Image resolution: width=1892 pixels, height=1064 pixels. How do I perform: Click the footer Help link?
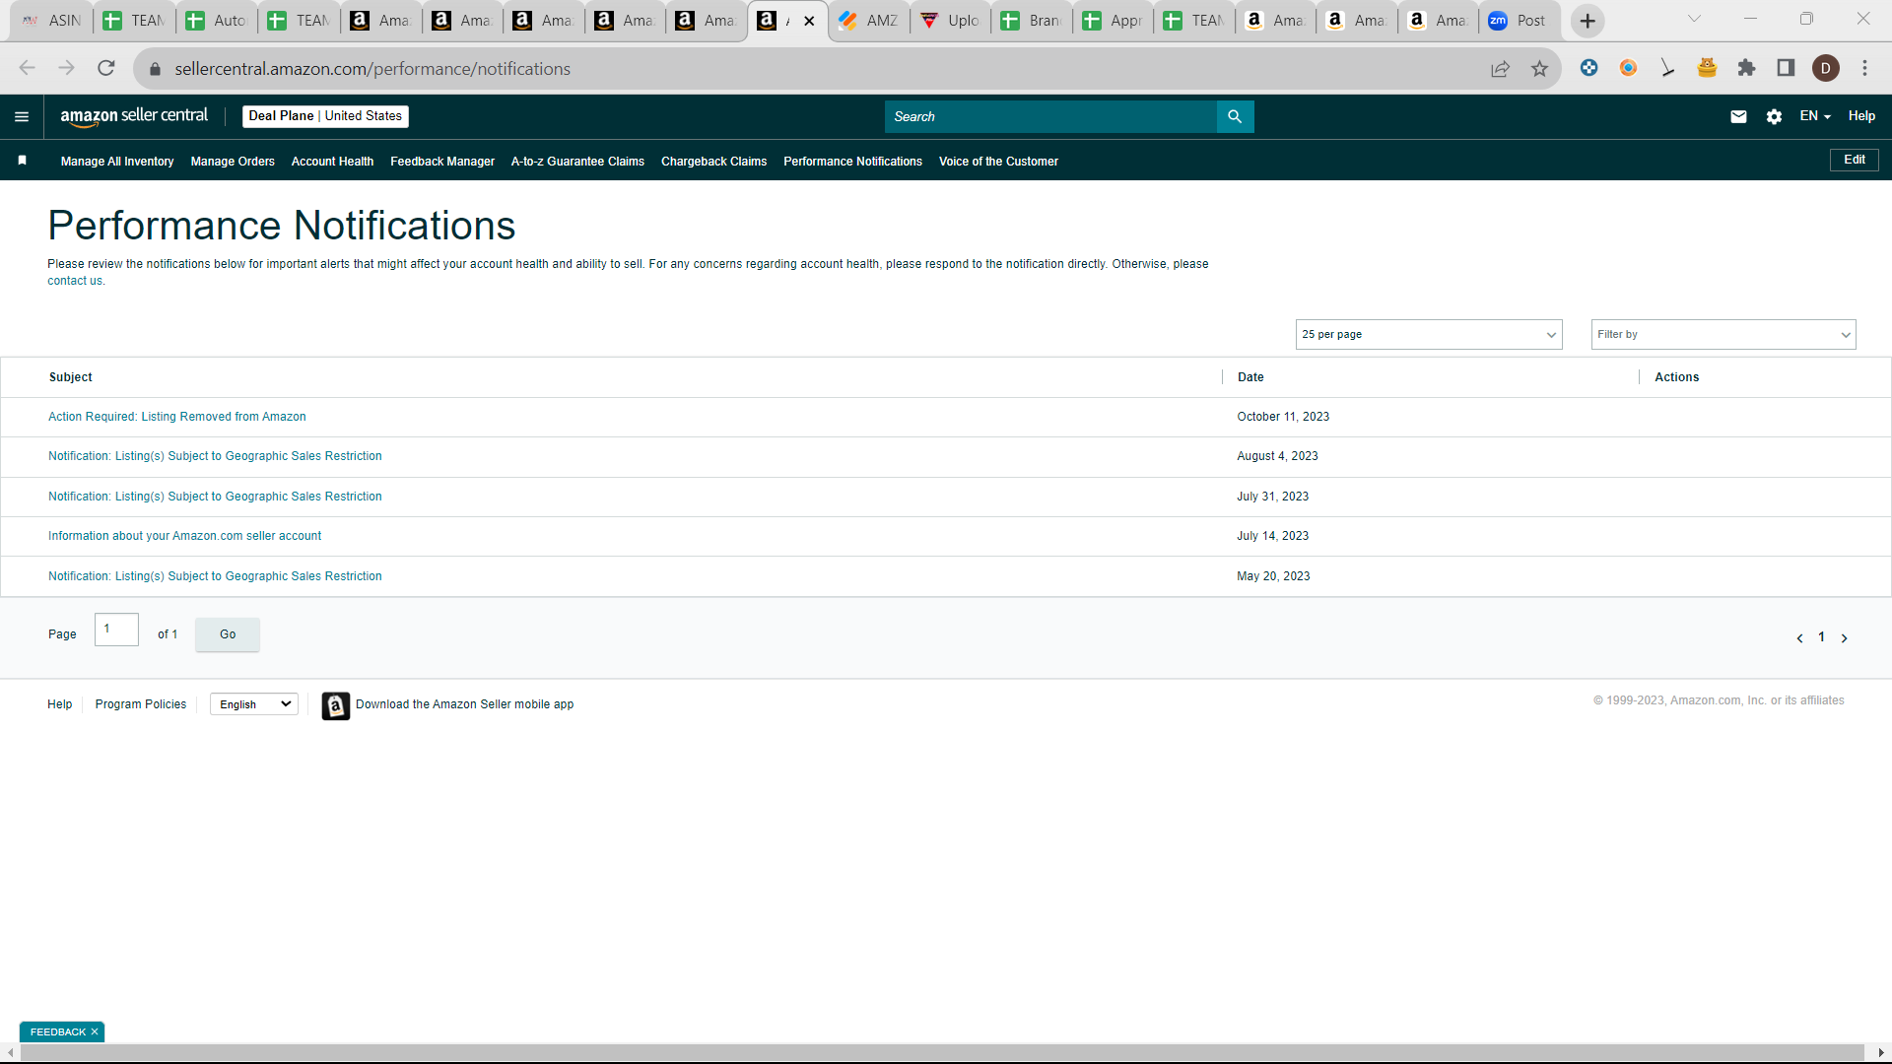coord(60,704)
